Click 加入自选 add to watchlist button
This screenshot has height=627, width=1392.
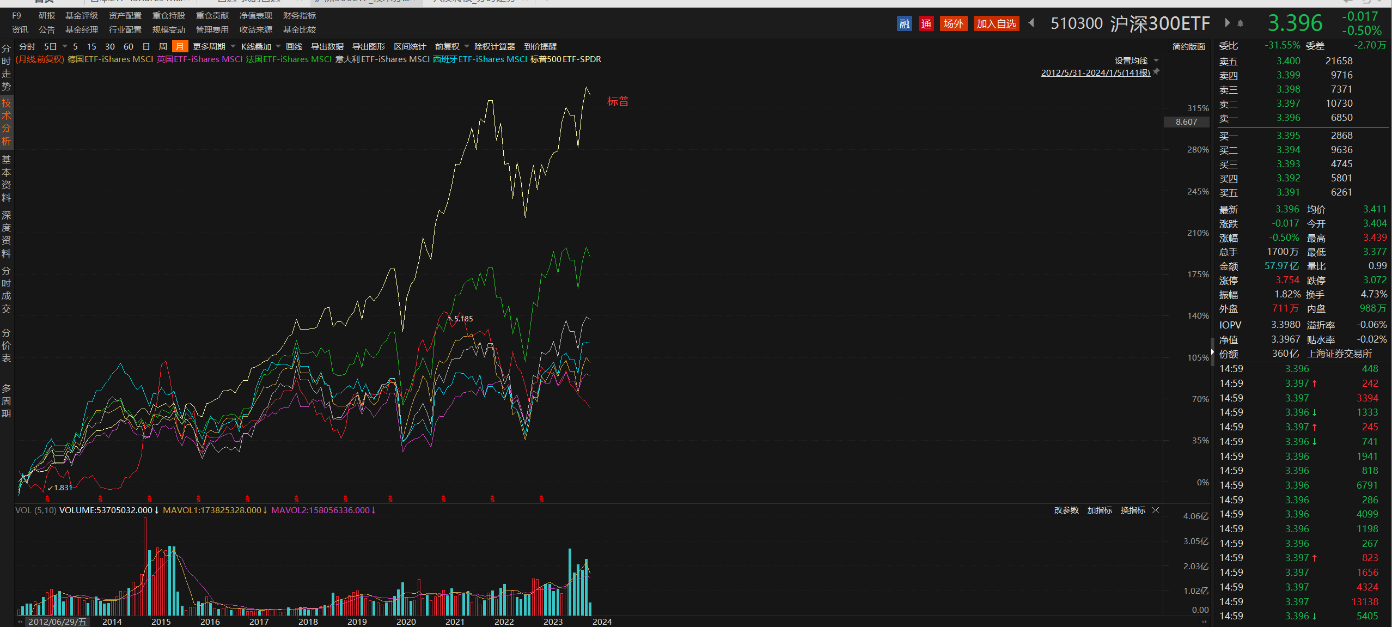[996, 23]
